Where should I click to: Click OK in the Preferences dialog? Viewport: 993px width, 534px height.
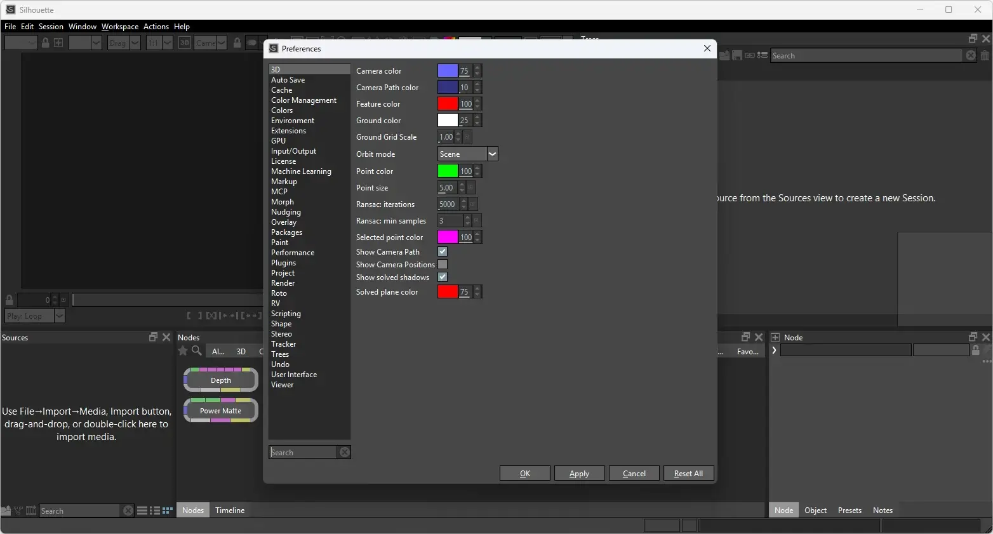[x=525, y=474]
